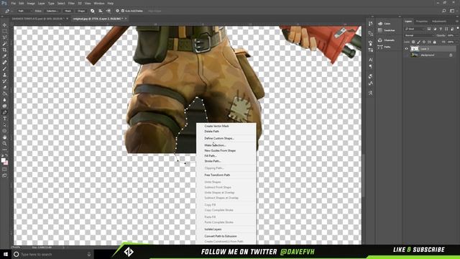This screenshot has height=259, width=460.
Task: Toggle lock image pixels brush icon
Action: click(418, 42)
